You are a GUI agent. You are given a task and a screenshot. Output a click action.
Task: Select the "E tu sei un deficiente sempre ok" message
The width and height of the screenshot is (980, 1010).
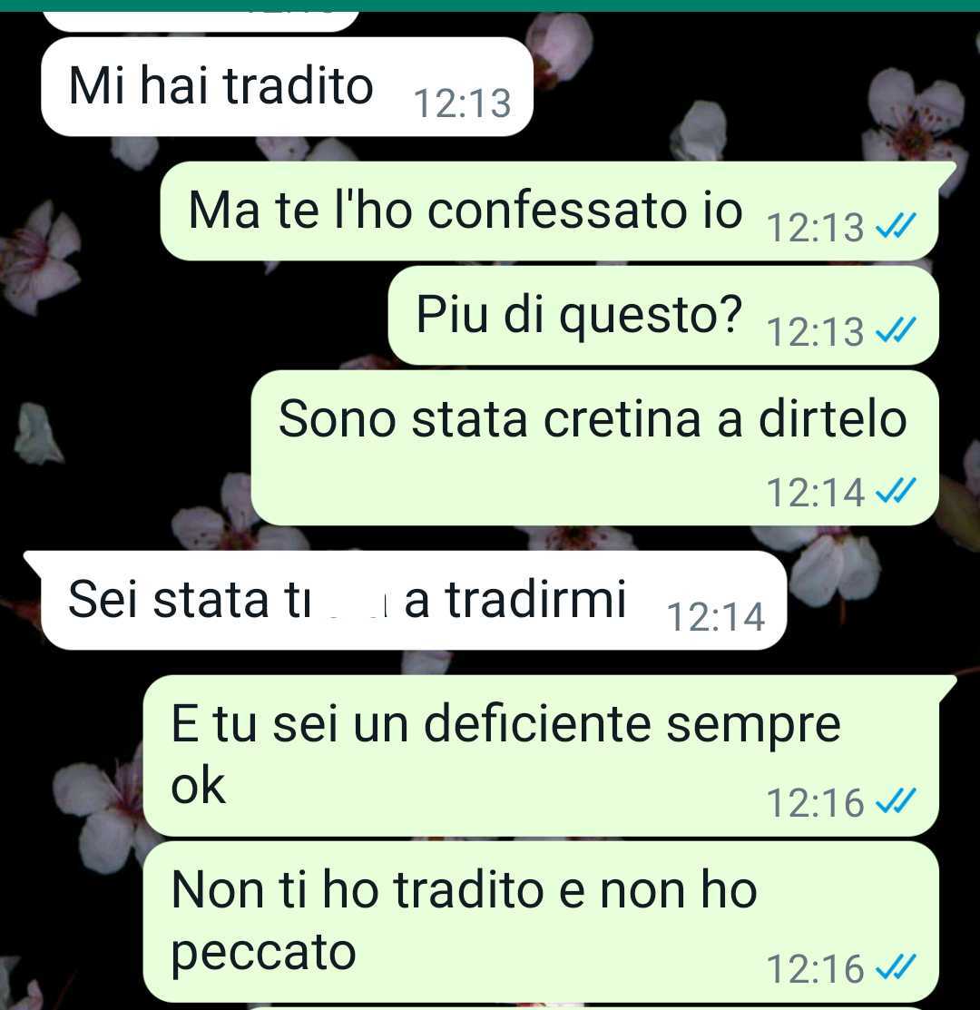549,756
